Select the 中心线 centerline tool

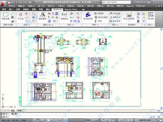(21, 16)
